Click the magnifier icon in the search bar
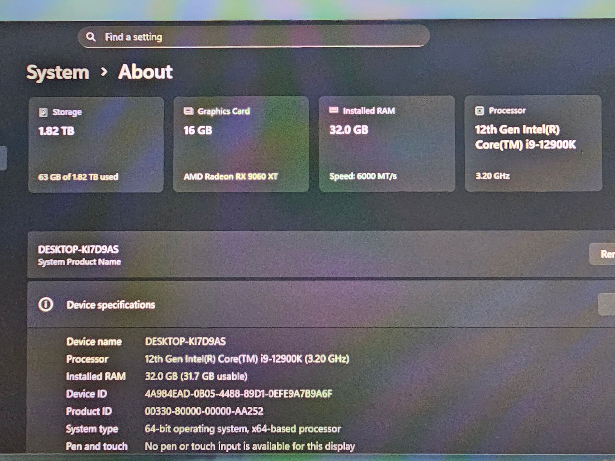Screen dimensions: 615x461 click(x=92, y=37)
